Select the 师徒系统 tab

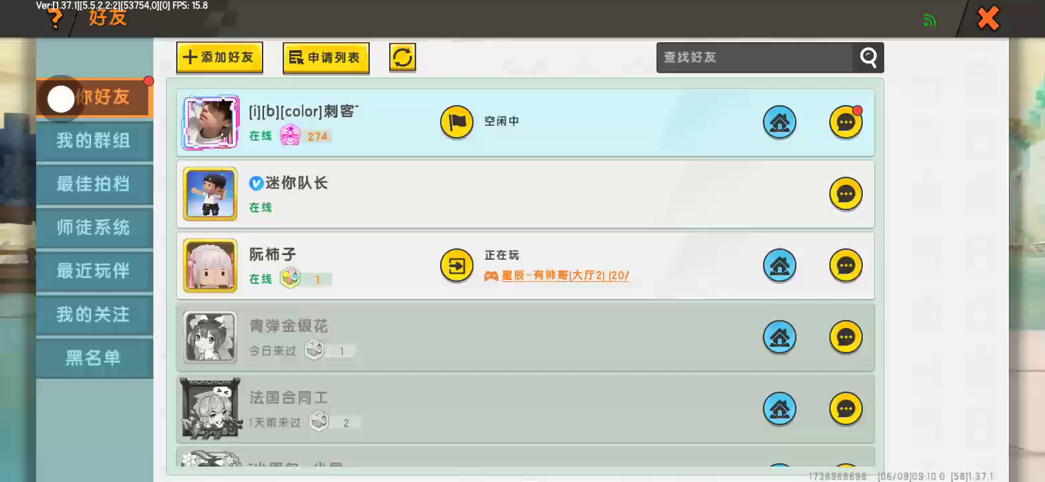coord(94,228)
